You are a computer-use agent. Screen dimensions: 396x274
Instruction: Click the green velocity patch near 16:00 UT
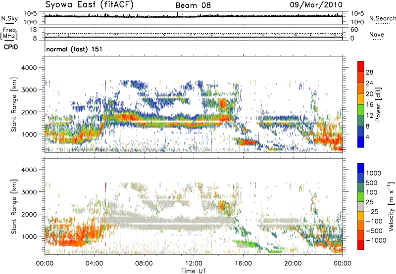tap(245, 244)
